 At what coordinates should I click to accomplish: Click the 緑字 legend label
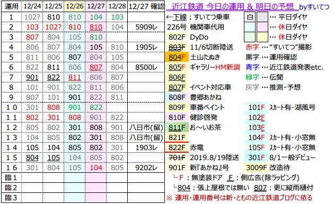point(252,77)
